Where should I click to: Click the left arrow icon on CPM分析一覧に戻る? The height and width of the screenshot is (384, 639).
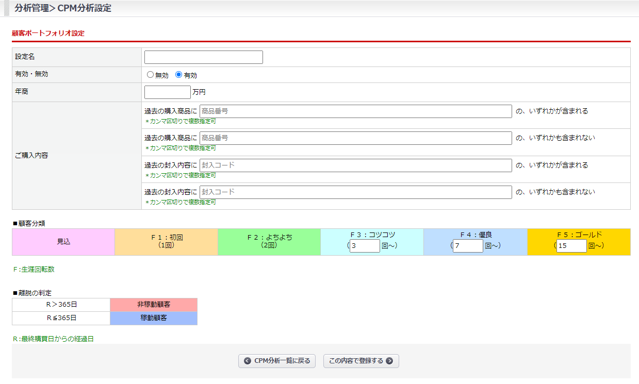coord(248,361)
